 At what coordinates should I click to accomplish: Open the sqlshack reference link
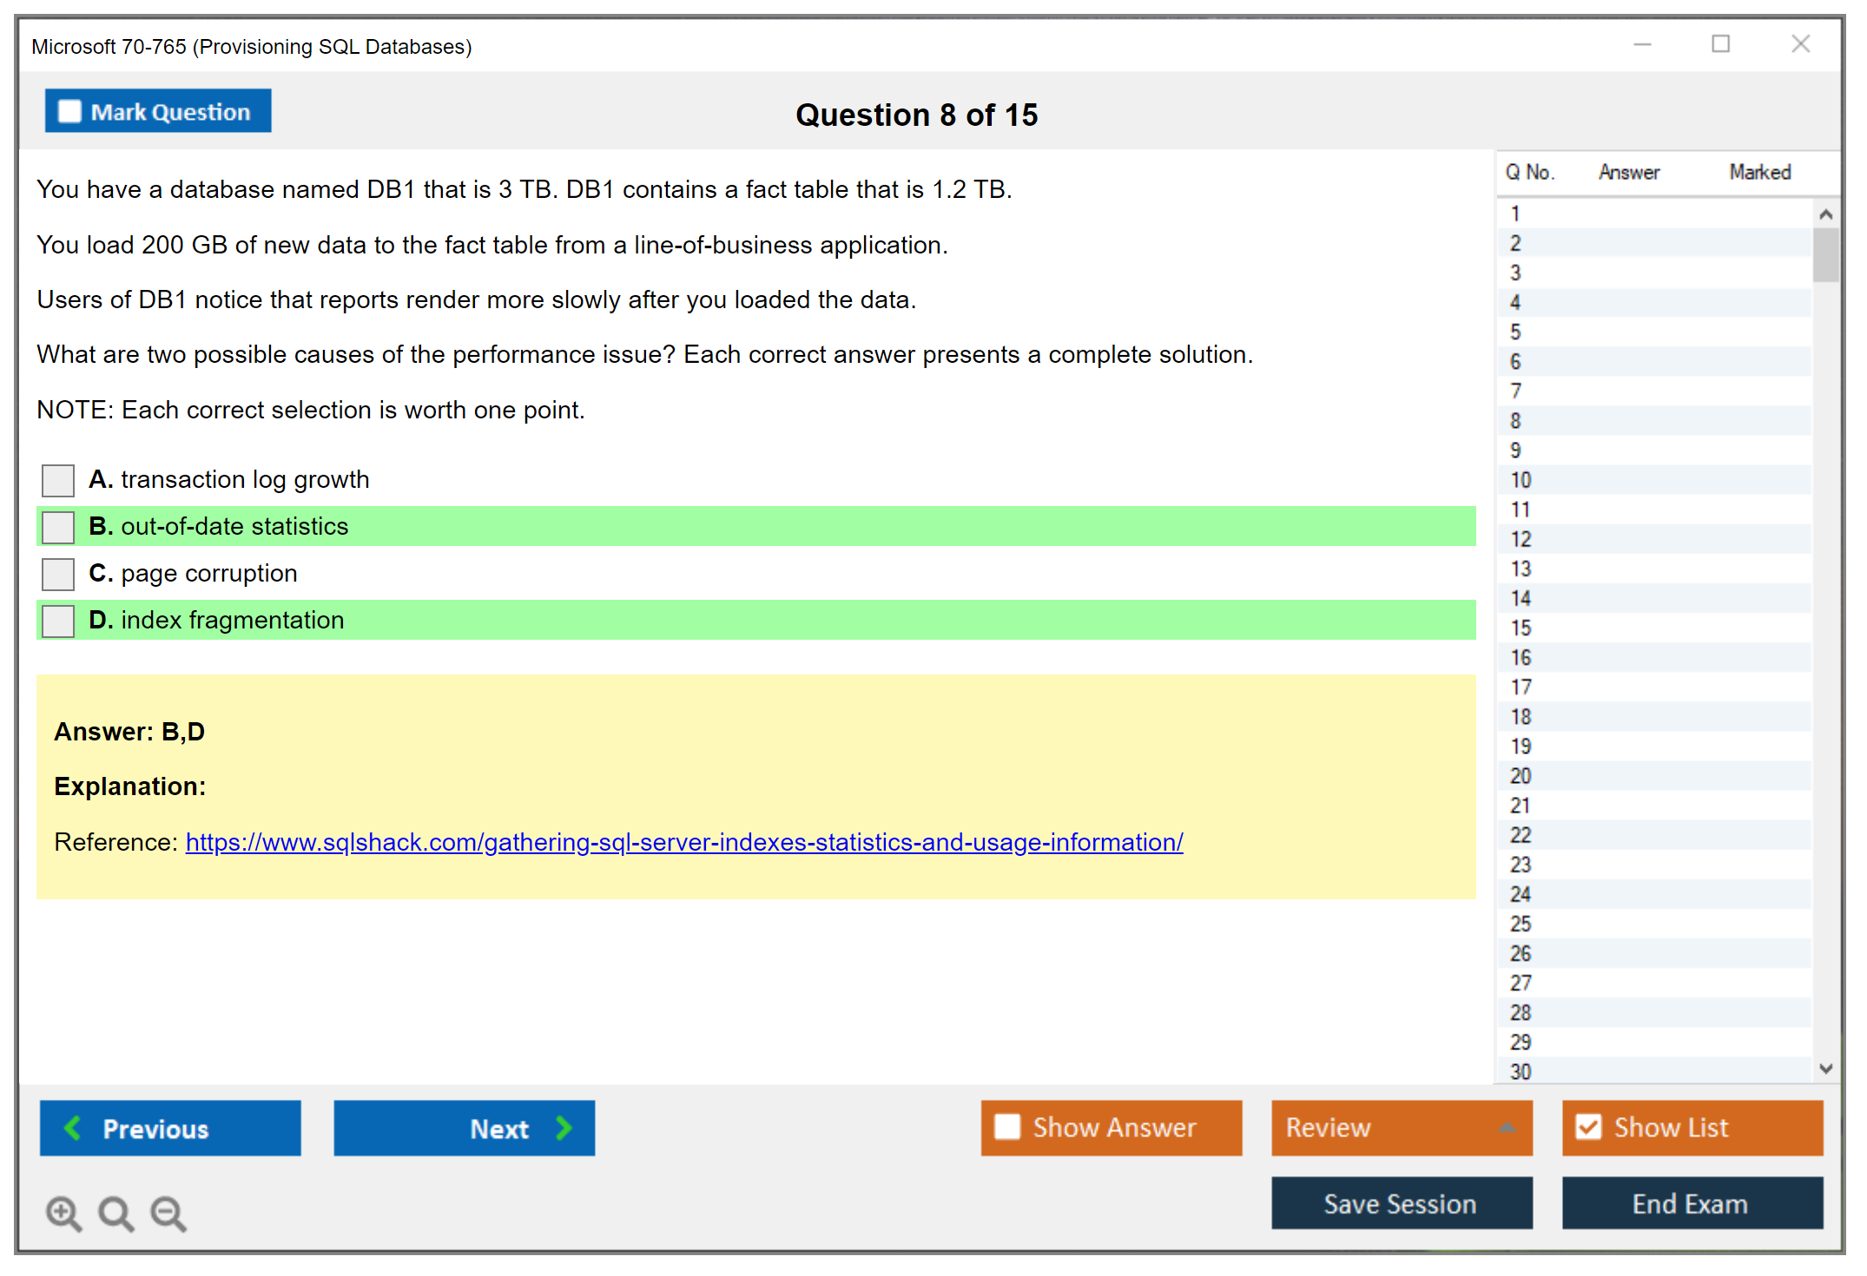(x=683, y=842)
